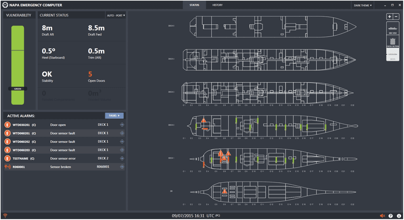
Task: Select the Deck 5 plan drawing
Action: click(273, 27)
